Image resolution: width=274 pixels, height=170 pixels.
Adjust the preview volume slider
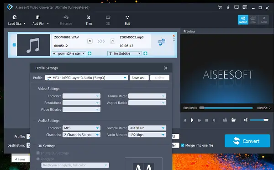pos(259,120)
